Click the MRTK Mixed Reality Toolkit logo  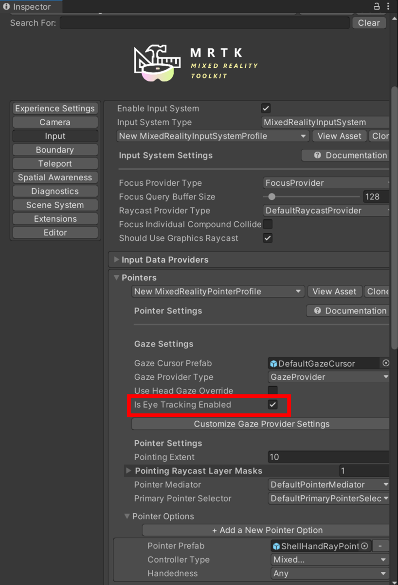[x=196, y=63]
